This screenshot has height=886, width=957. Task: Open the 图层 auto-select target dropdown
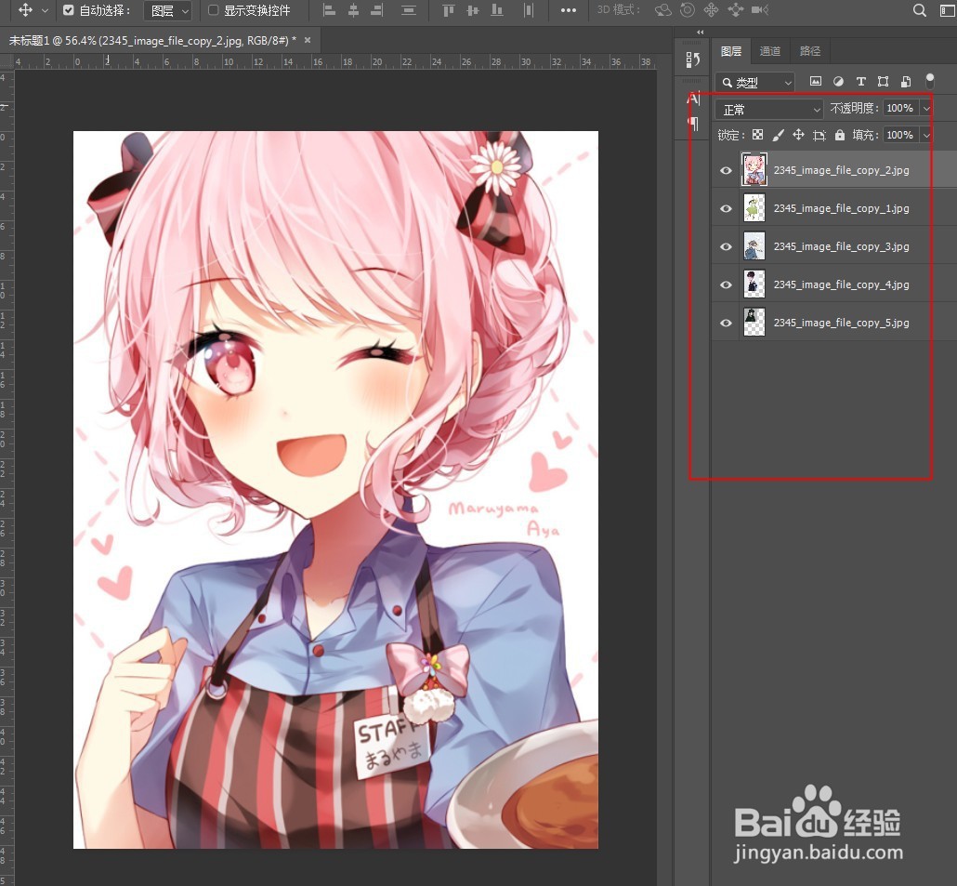(x=168, y=10)
